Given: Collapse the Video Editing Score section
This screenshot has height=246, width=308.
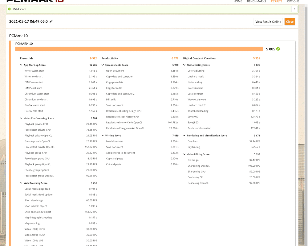Looking at the screenshot, I should click(x=184, y=154).
